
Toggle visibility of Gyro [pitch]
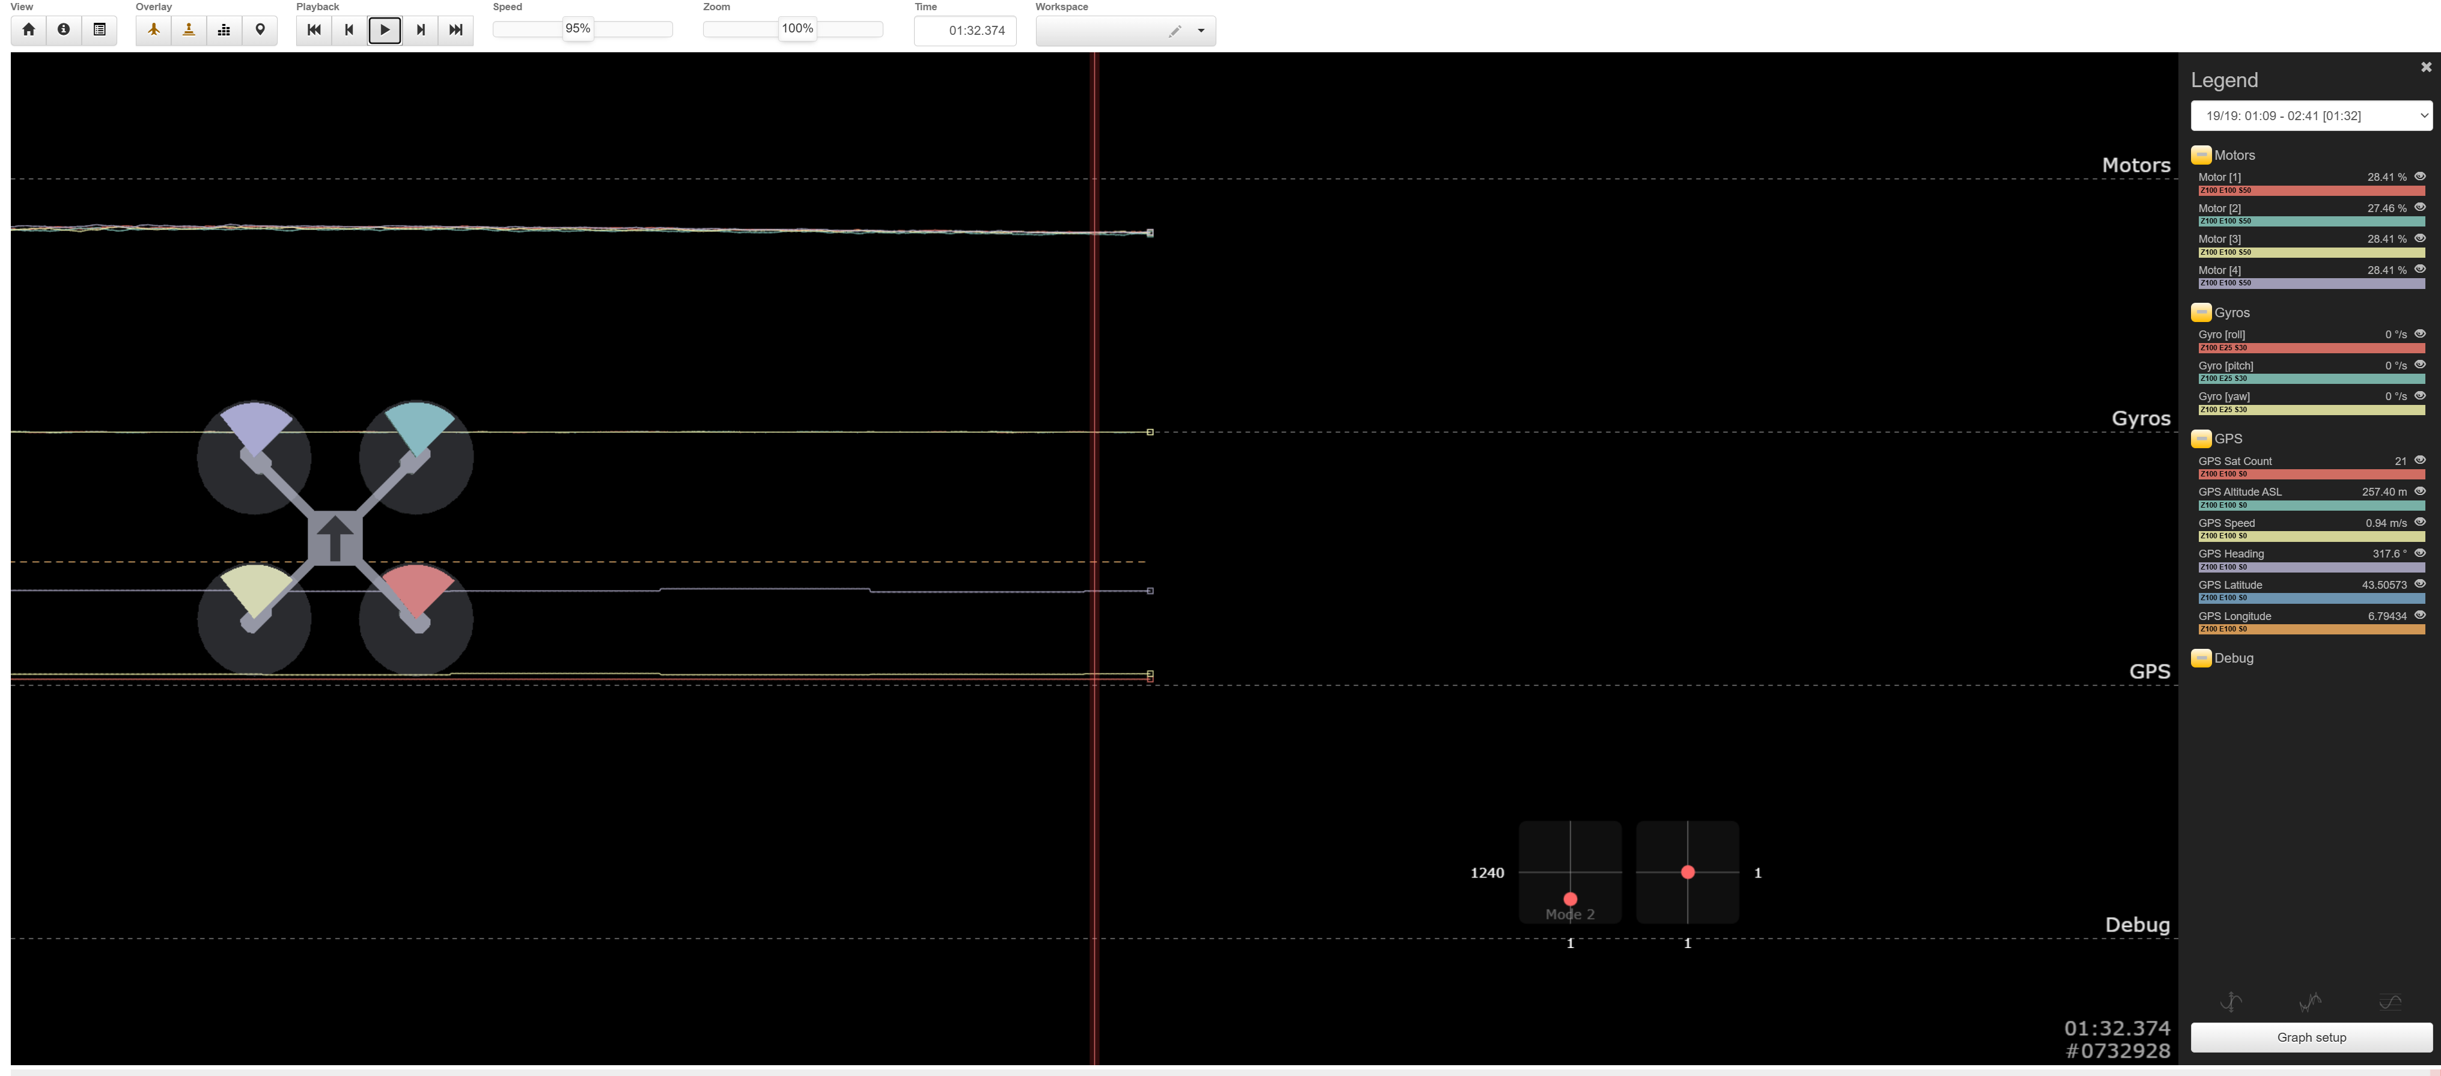2419,365
